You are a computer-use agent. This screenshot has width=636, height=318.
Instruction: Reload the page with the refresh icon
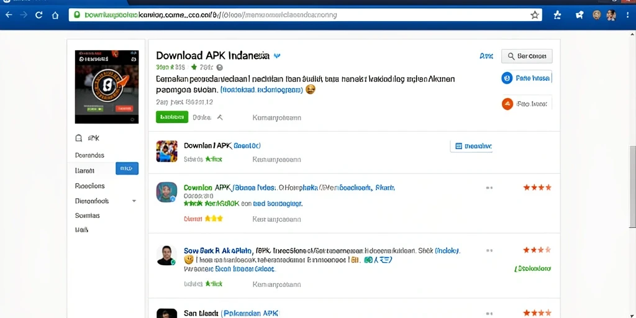pos(39,15)
